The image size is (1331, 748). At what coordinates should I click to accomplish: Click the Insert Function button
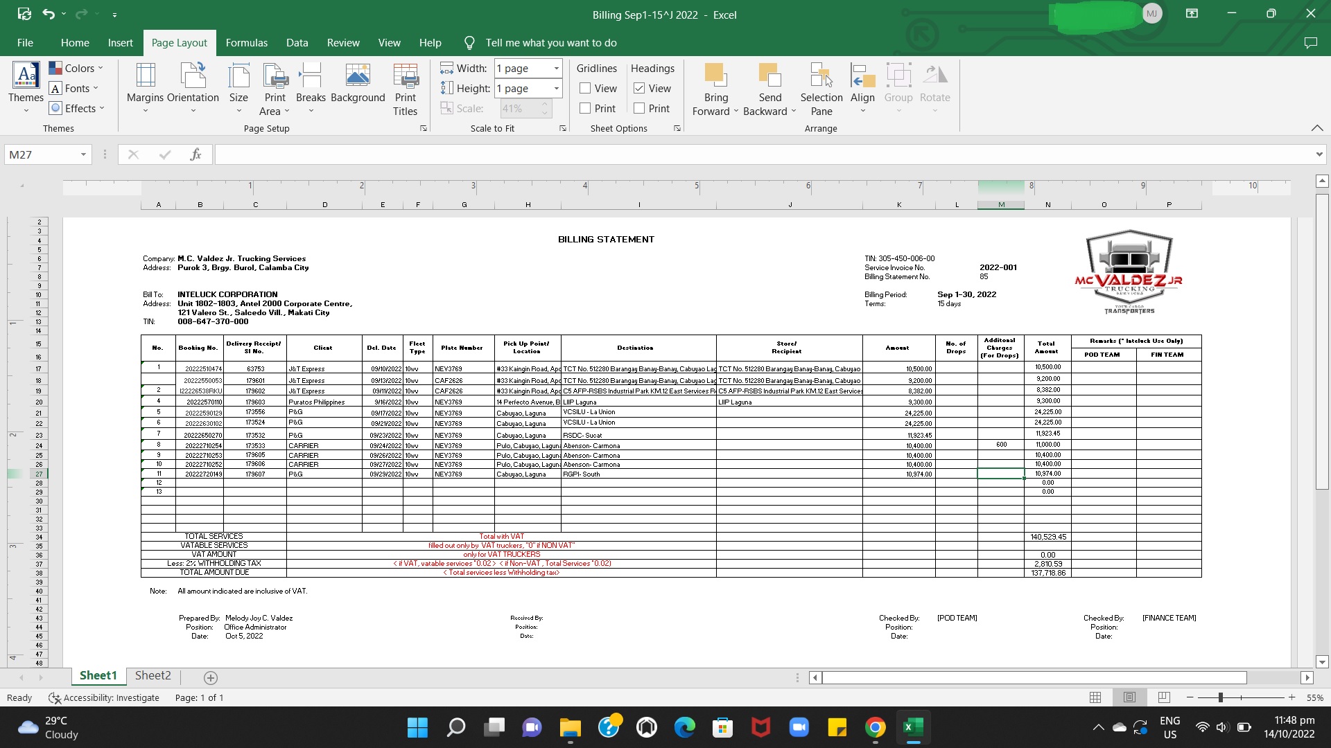tap(195, 154)
